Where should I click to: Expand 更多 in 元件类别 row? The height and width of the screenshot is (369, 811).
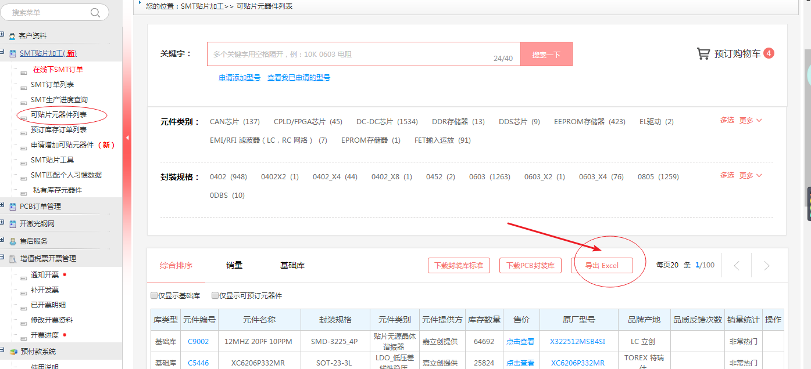point(750,120)
